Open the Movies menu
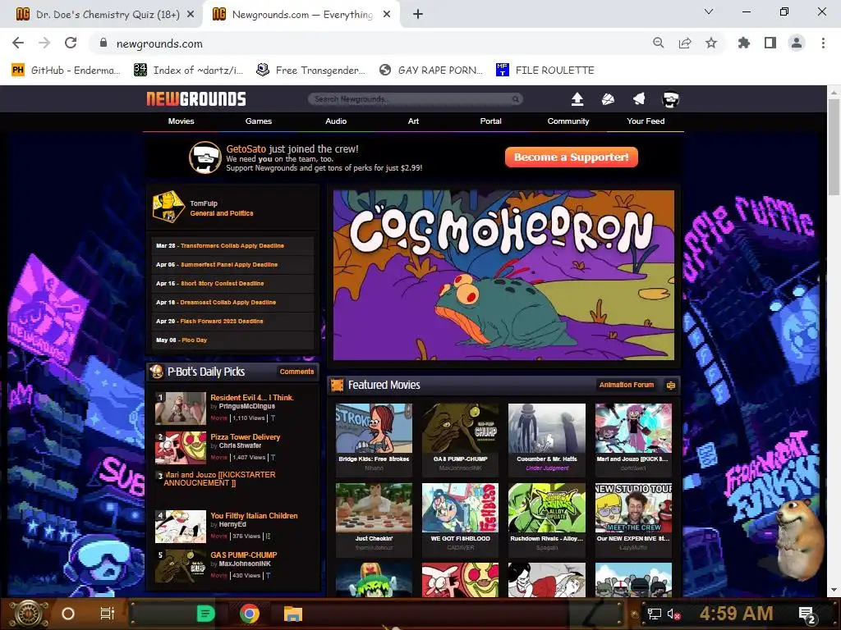Image resolution: width=841 pixels, height=630 pixels. coord(182,121)
